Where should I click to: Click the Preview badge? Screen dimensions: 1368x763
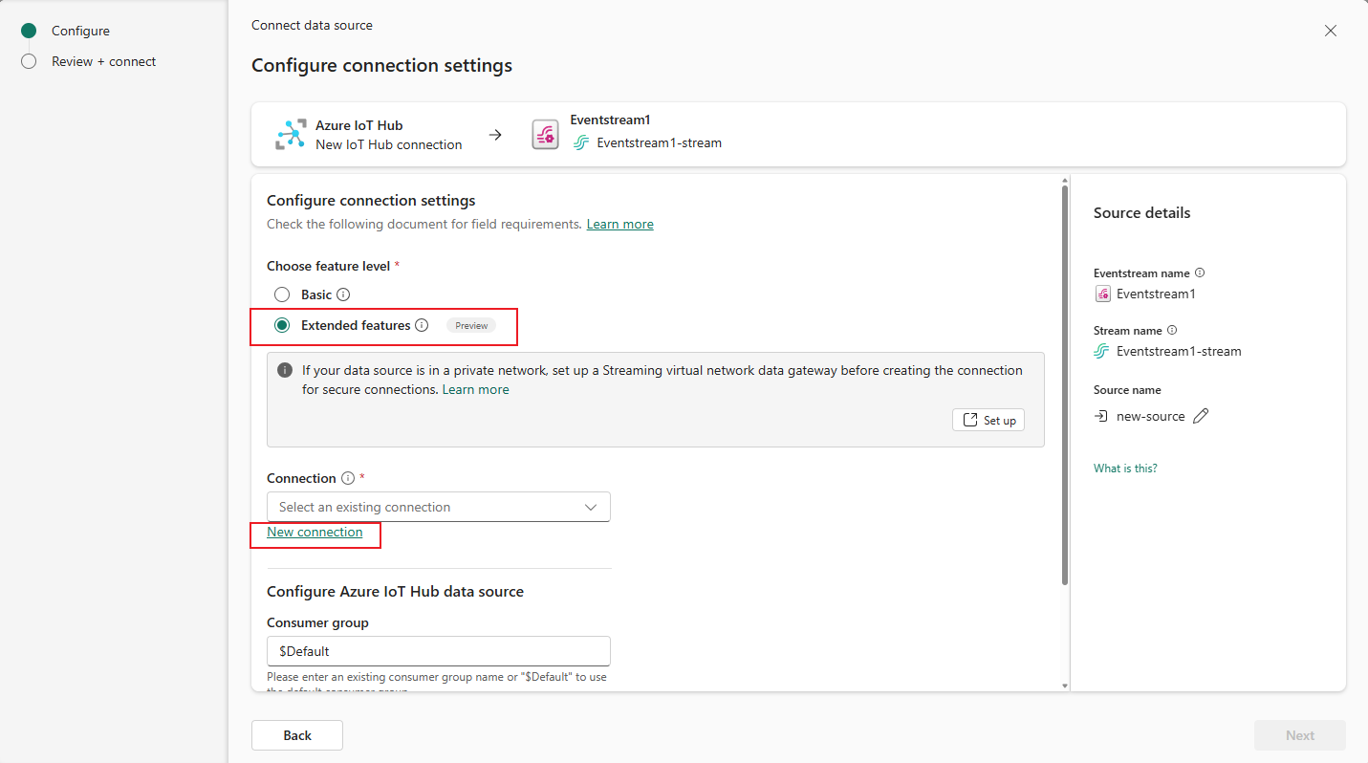coord(471,326)
